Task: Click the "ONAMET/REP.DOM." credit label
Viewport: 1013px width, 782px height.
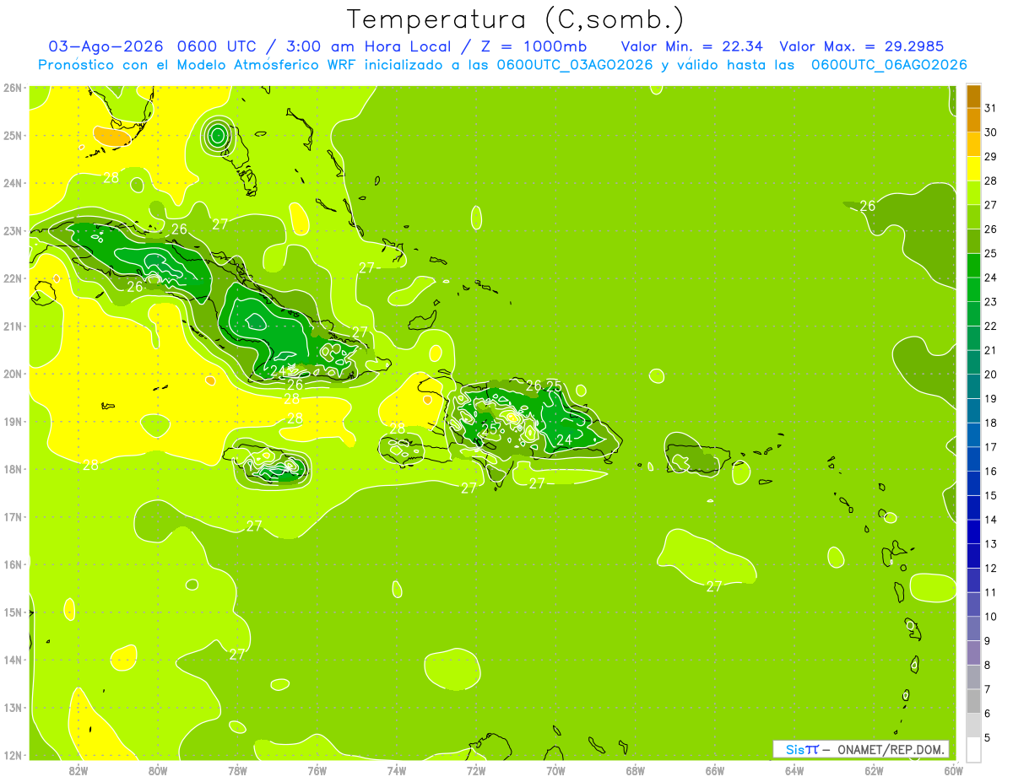Action: pyautogui.click(x=890, y=749)
